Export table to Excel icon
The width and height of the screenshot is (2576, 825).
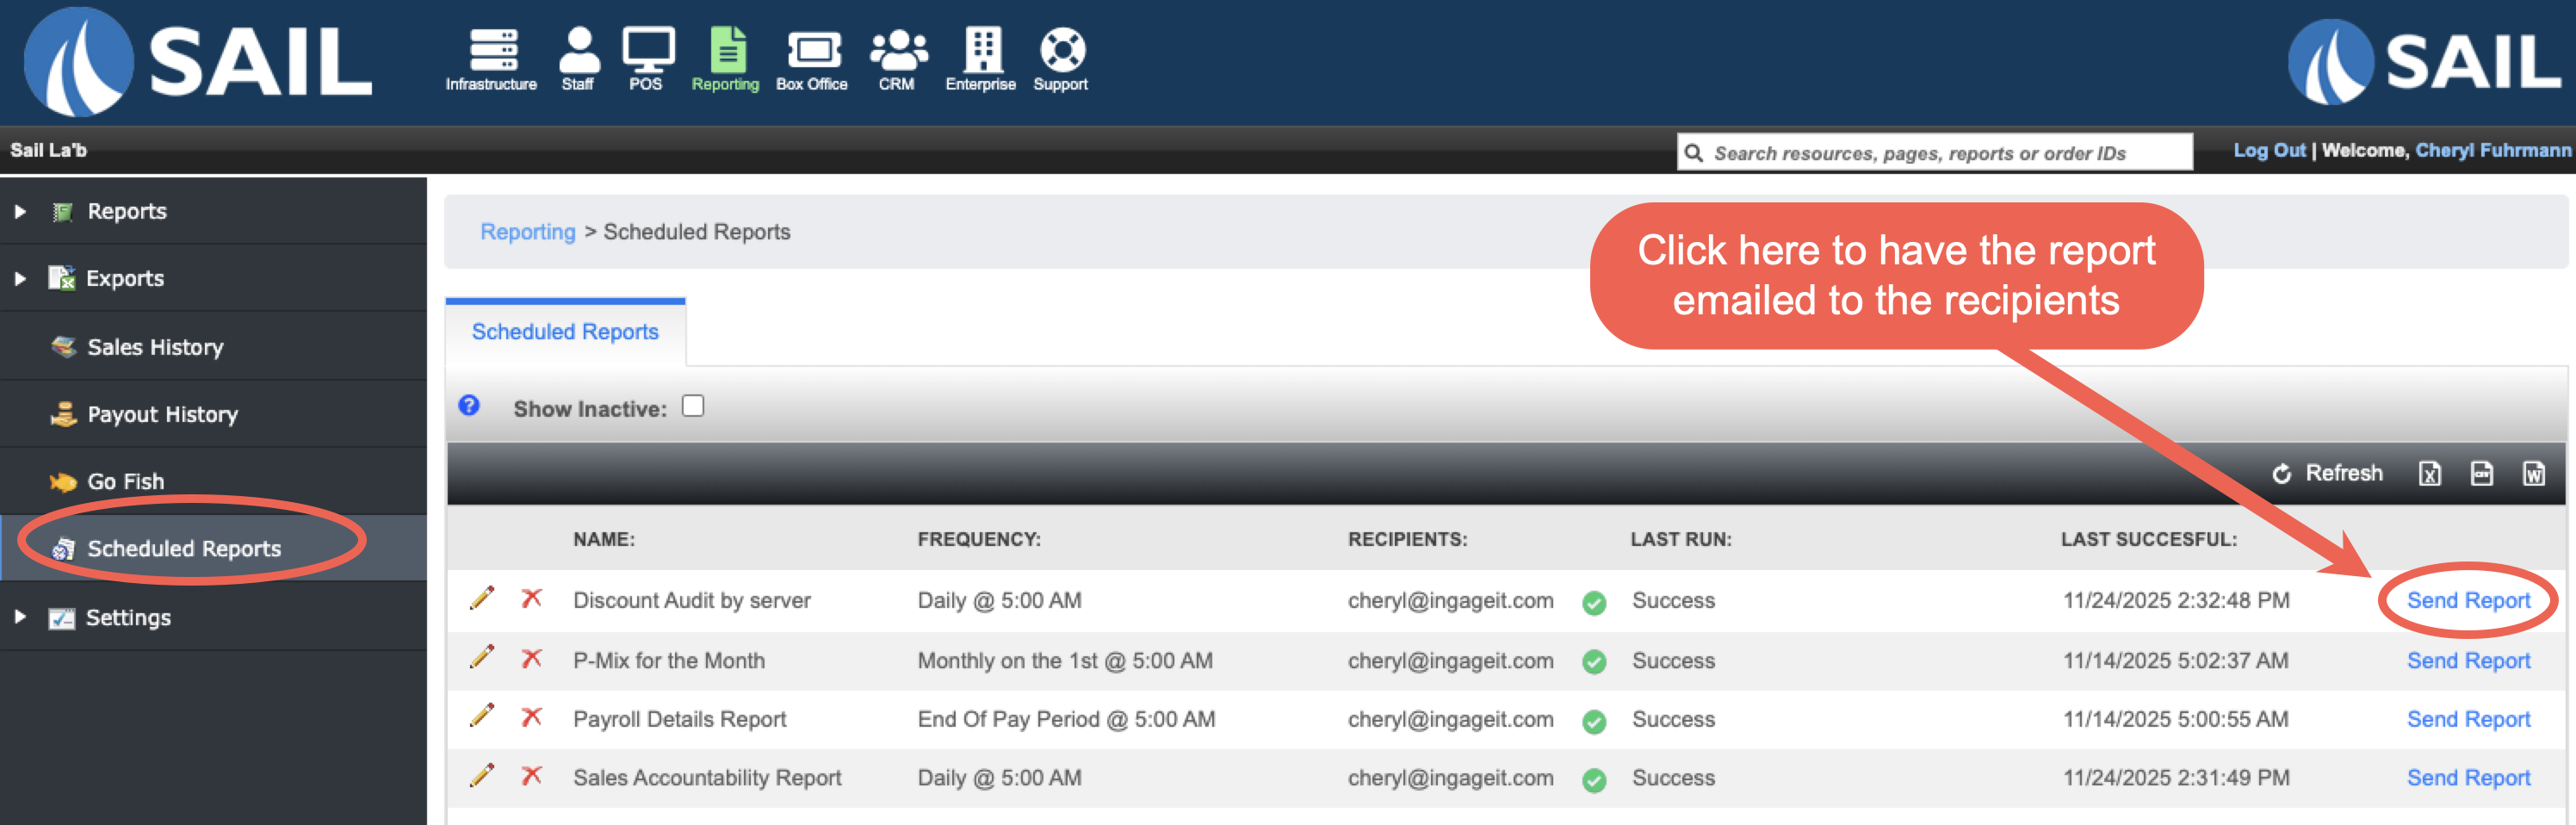pyautogui.click(x=2429, y=474)
